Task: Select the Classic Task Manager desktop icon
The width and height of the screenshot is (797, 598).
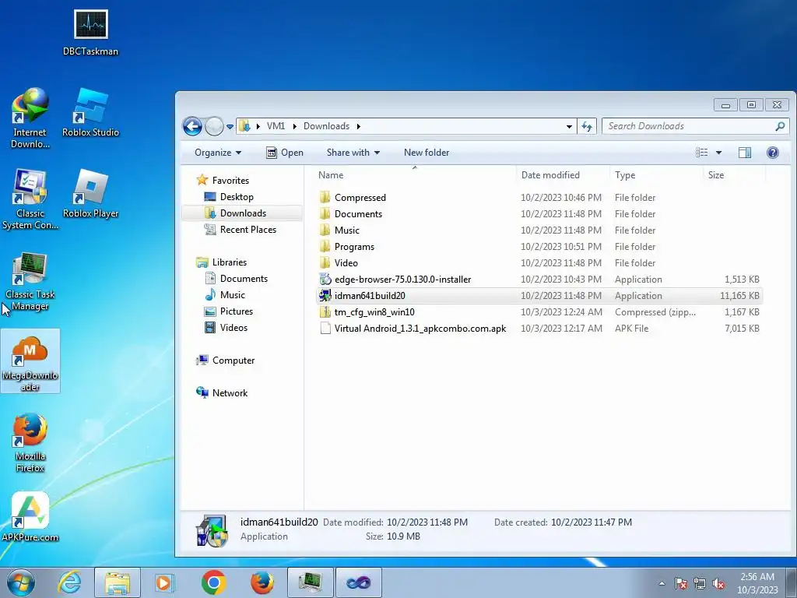Action: (x=30, y=280)
